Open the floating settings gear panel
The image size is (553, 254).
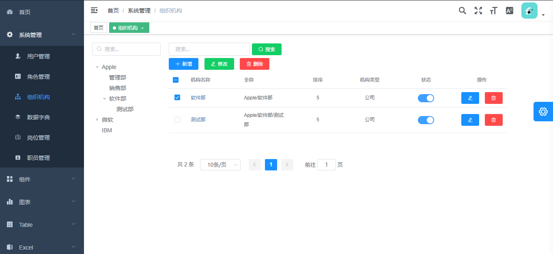[543, 112]
